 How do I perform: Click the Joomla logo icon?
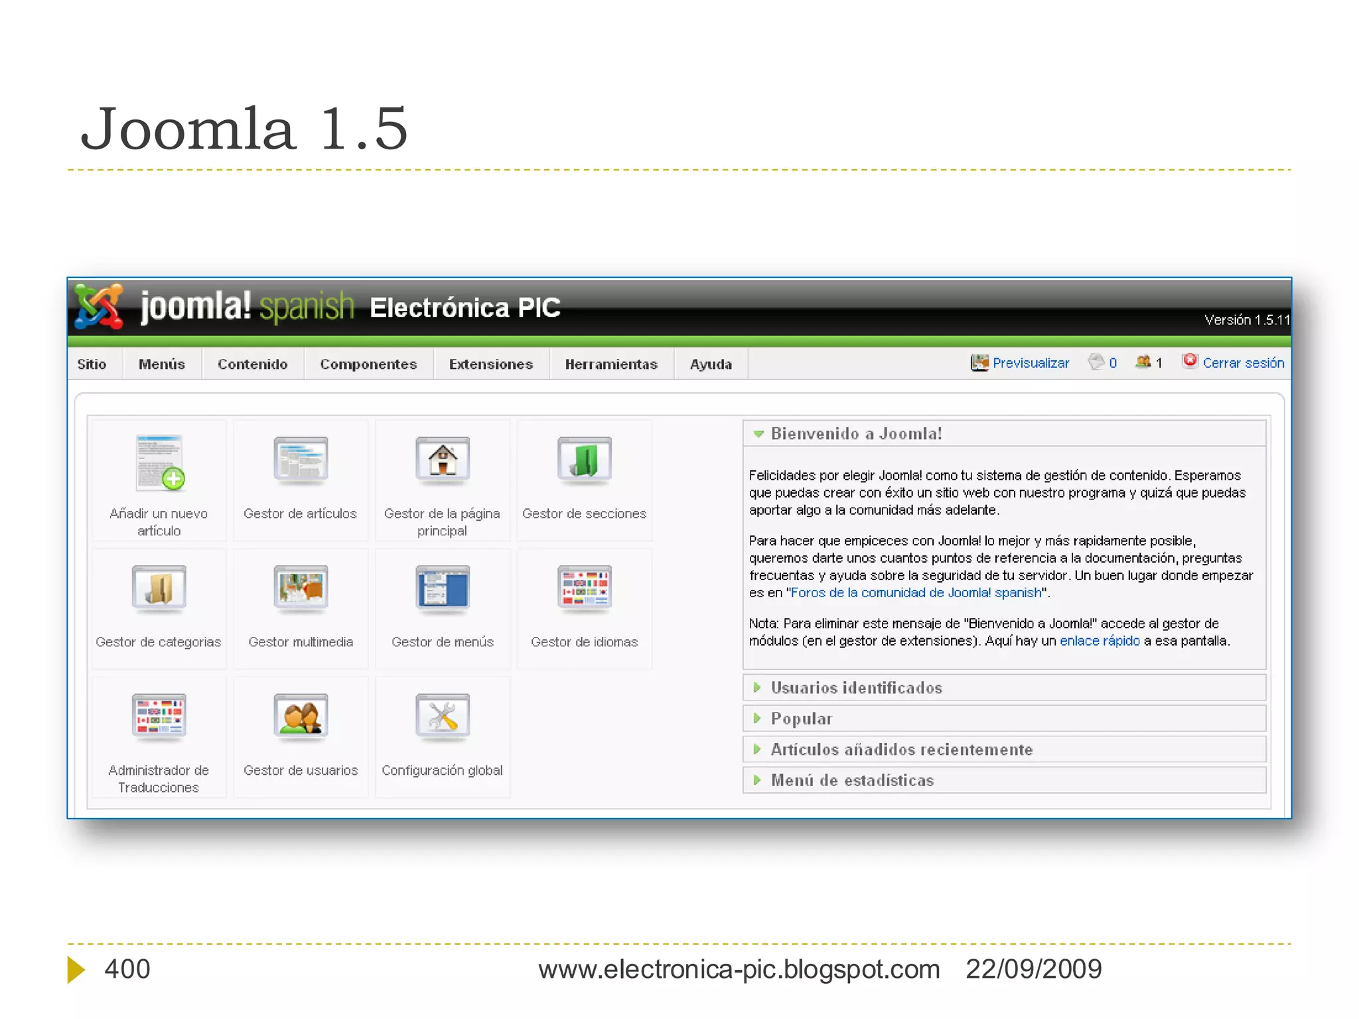(99, 306)
